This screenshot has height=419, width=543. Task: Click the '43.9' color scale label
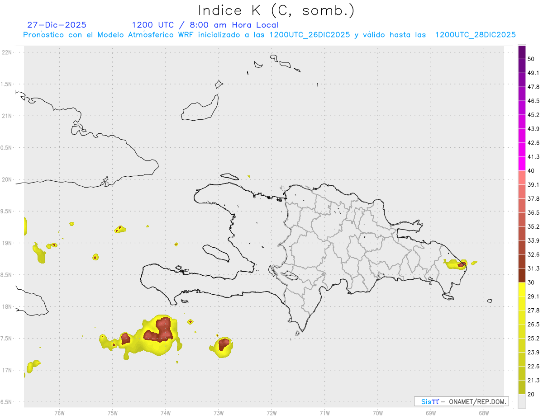tap(533, 129)
